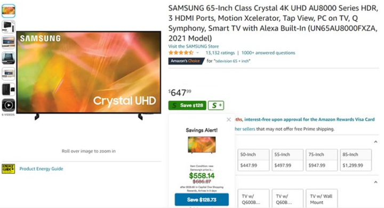Close the Savings Alert popup

229,119
